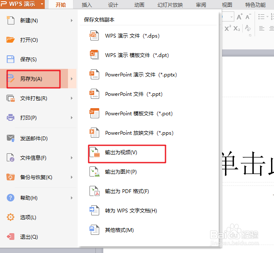This screenshot has width=274, height=253.
Task: Choose 打开(O) in file menu
Action: point(38,40)
